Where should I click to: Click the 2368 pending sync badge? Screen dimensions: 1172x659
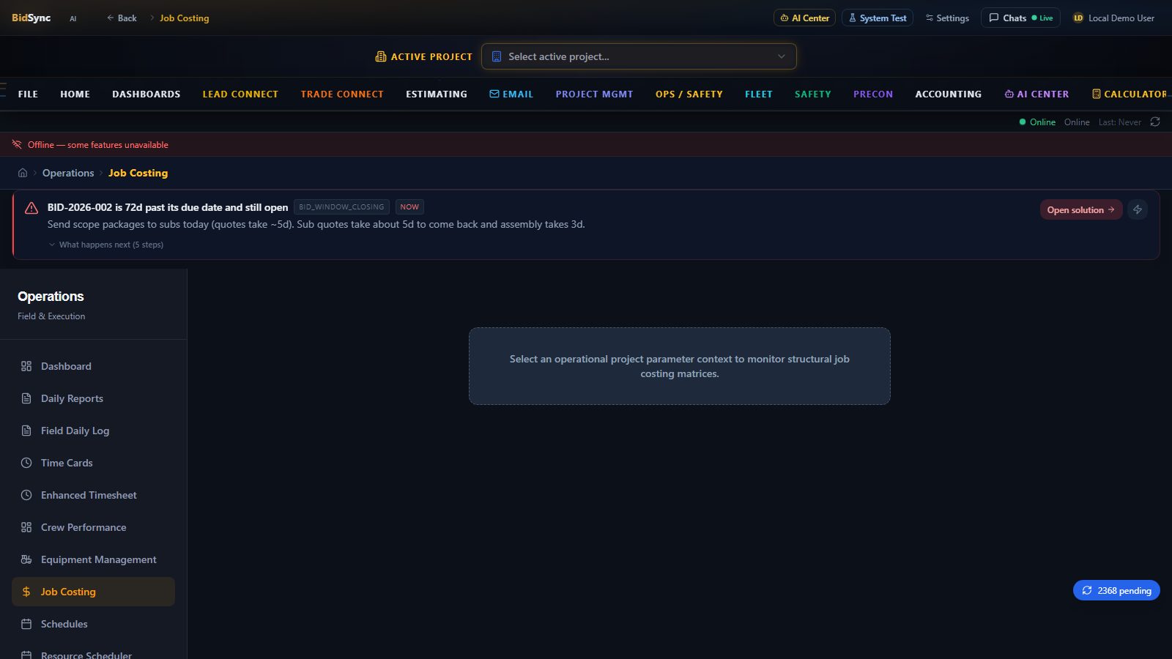click(1116, 590)
